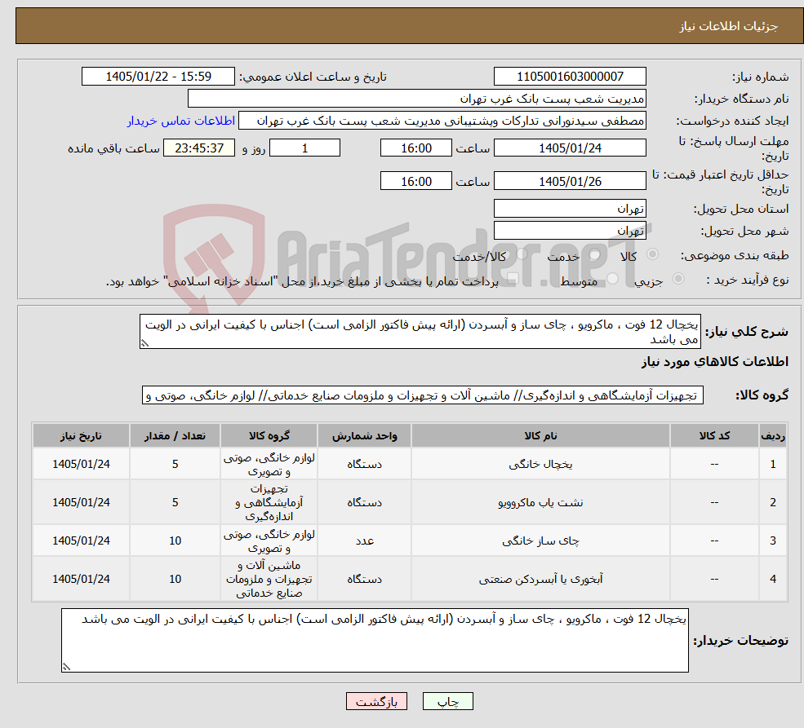Click the گروه کالا column header

tap(269, 435)
